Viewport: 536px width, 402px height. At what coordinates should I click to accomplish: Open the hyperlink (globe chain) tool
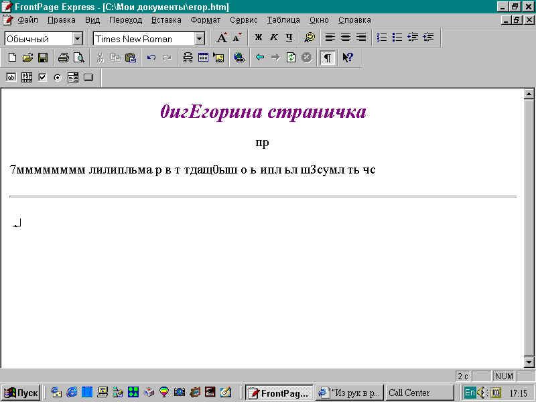[x=239, y=58]
